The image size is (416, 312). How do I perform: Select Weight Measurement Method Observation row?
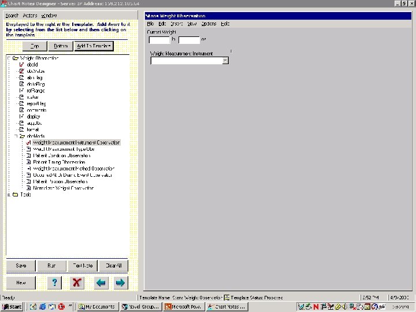[73, 169]
